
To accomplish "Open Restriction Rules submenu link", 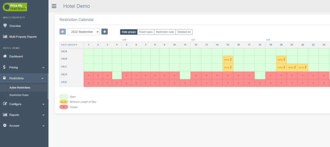I will point(19,95).
